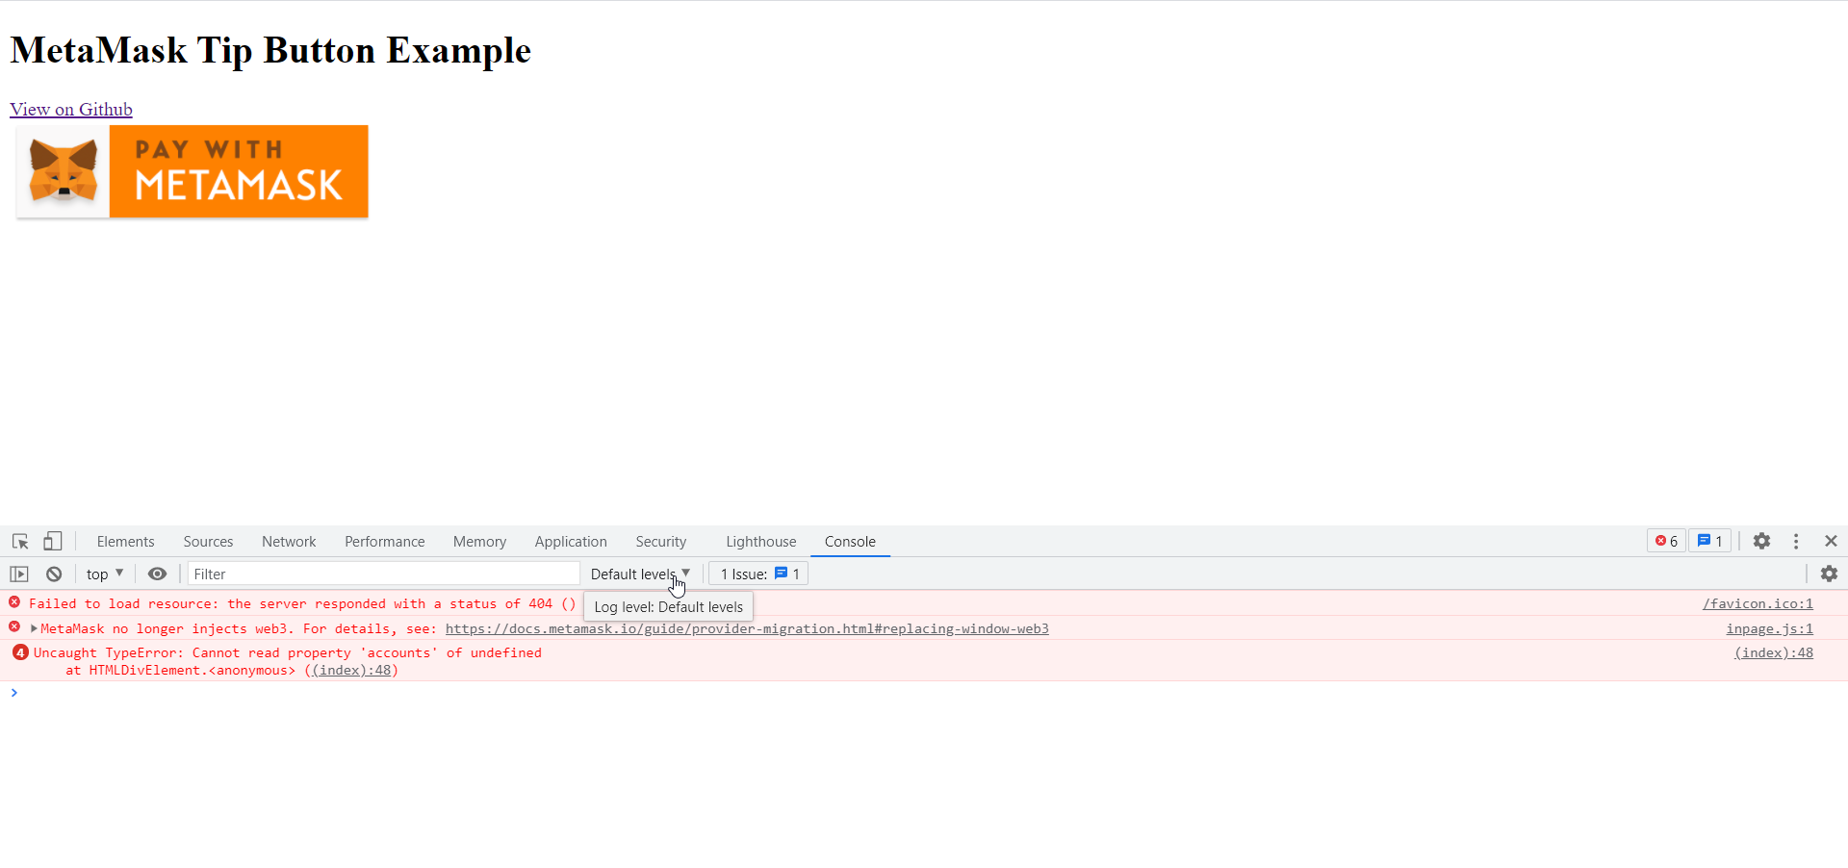
Task: Show the console sidebar panel icon
Action: click(x=19, y=574)
